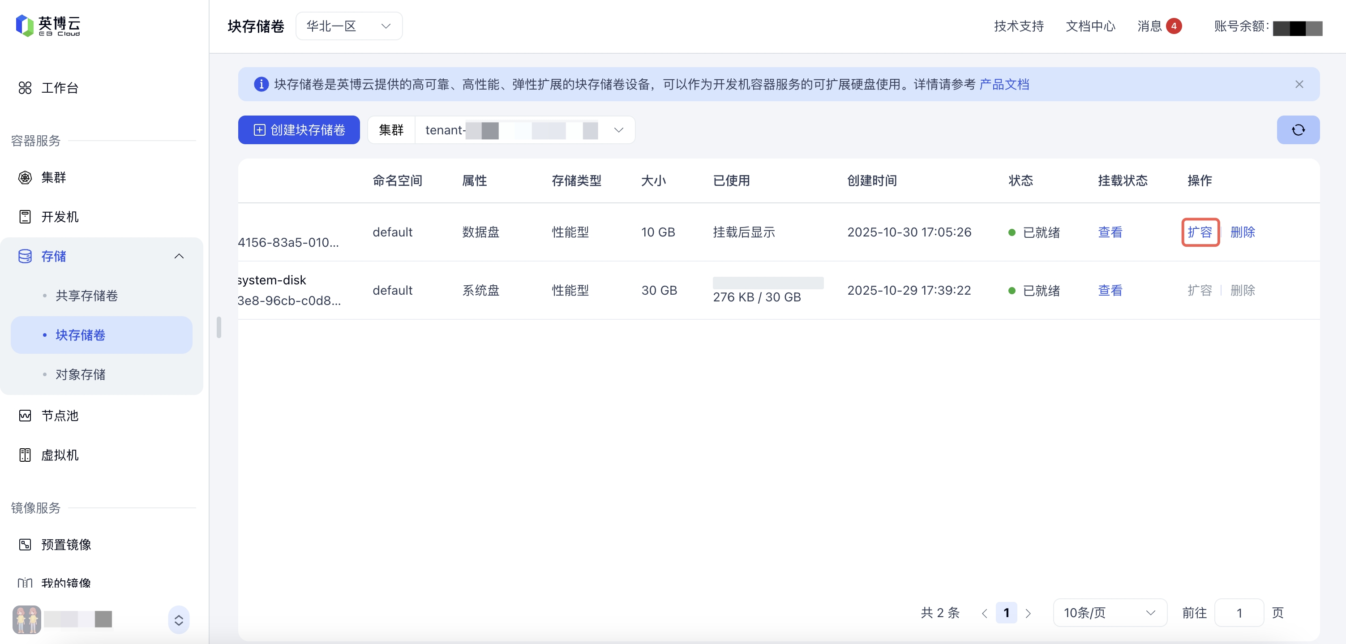Open the 产品文档 link
Screen dimensions: 1346x644
click(1004, 84)
